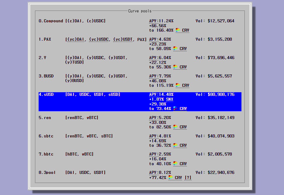Click the 'to 166.40%' text in Compound row

point(161,30)
